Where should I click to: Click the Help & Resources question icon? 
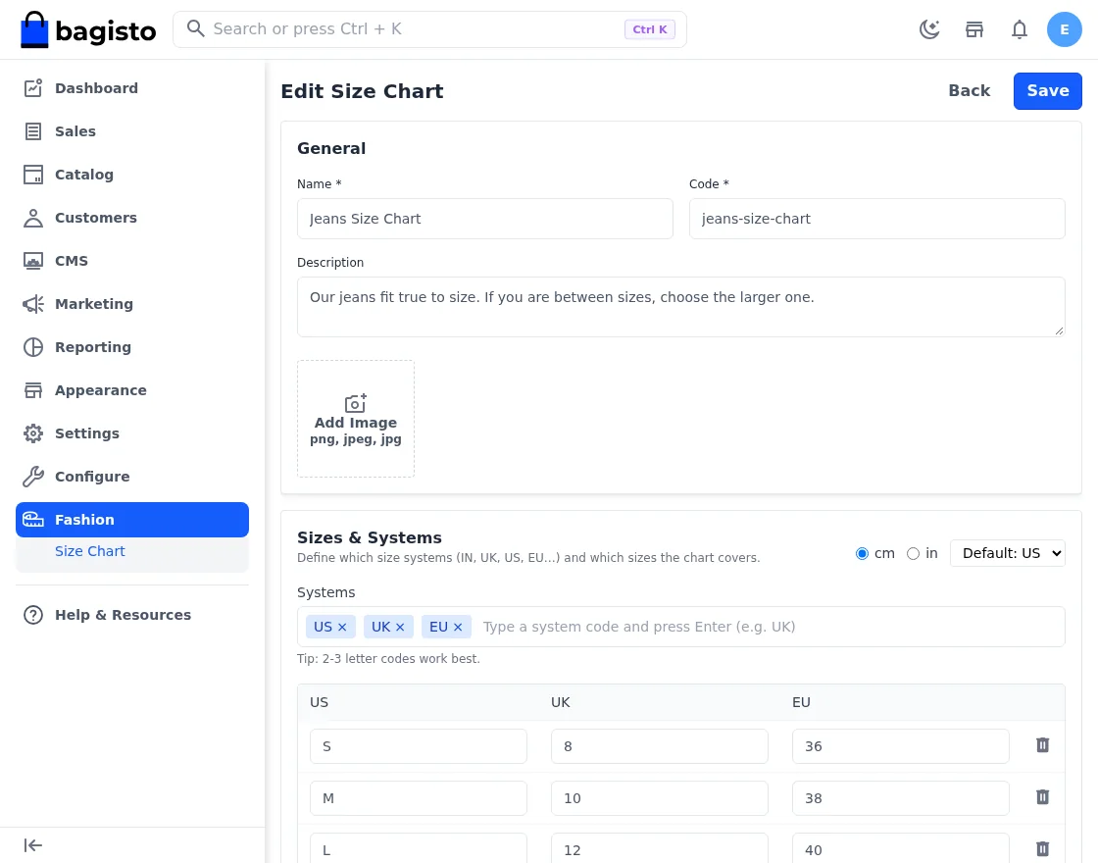(x=33, y=615)
